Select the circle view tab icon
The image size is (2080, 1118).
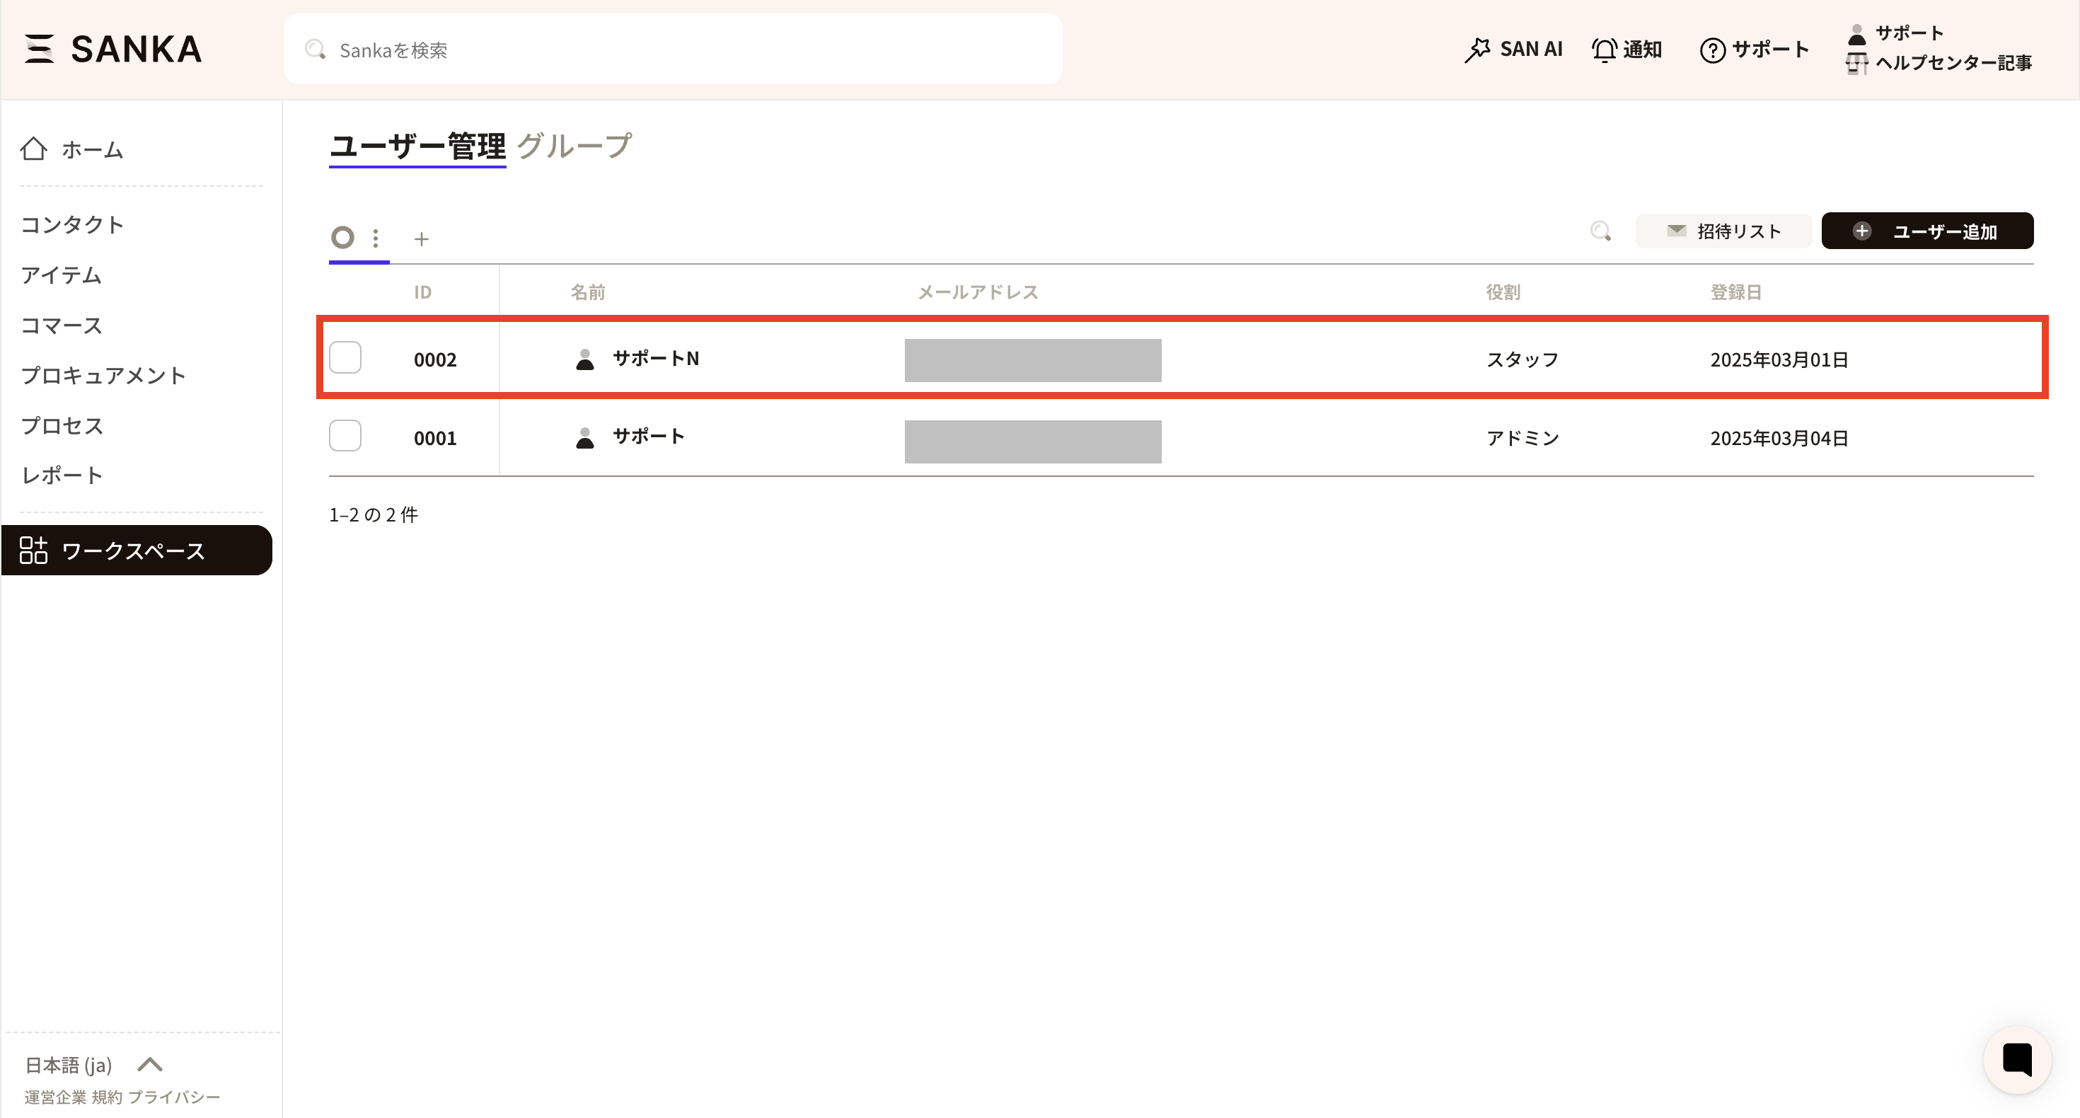pos(343,238)
